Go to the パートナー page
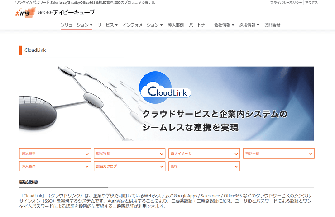335x217 pixels. point(199,25)
